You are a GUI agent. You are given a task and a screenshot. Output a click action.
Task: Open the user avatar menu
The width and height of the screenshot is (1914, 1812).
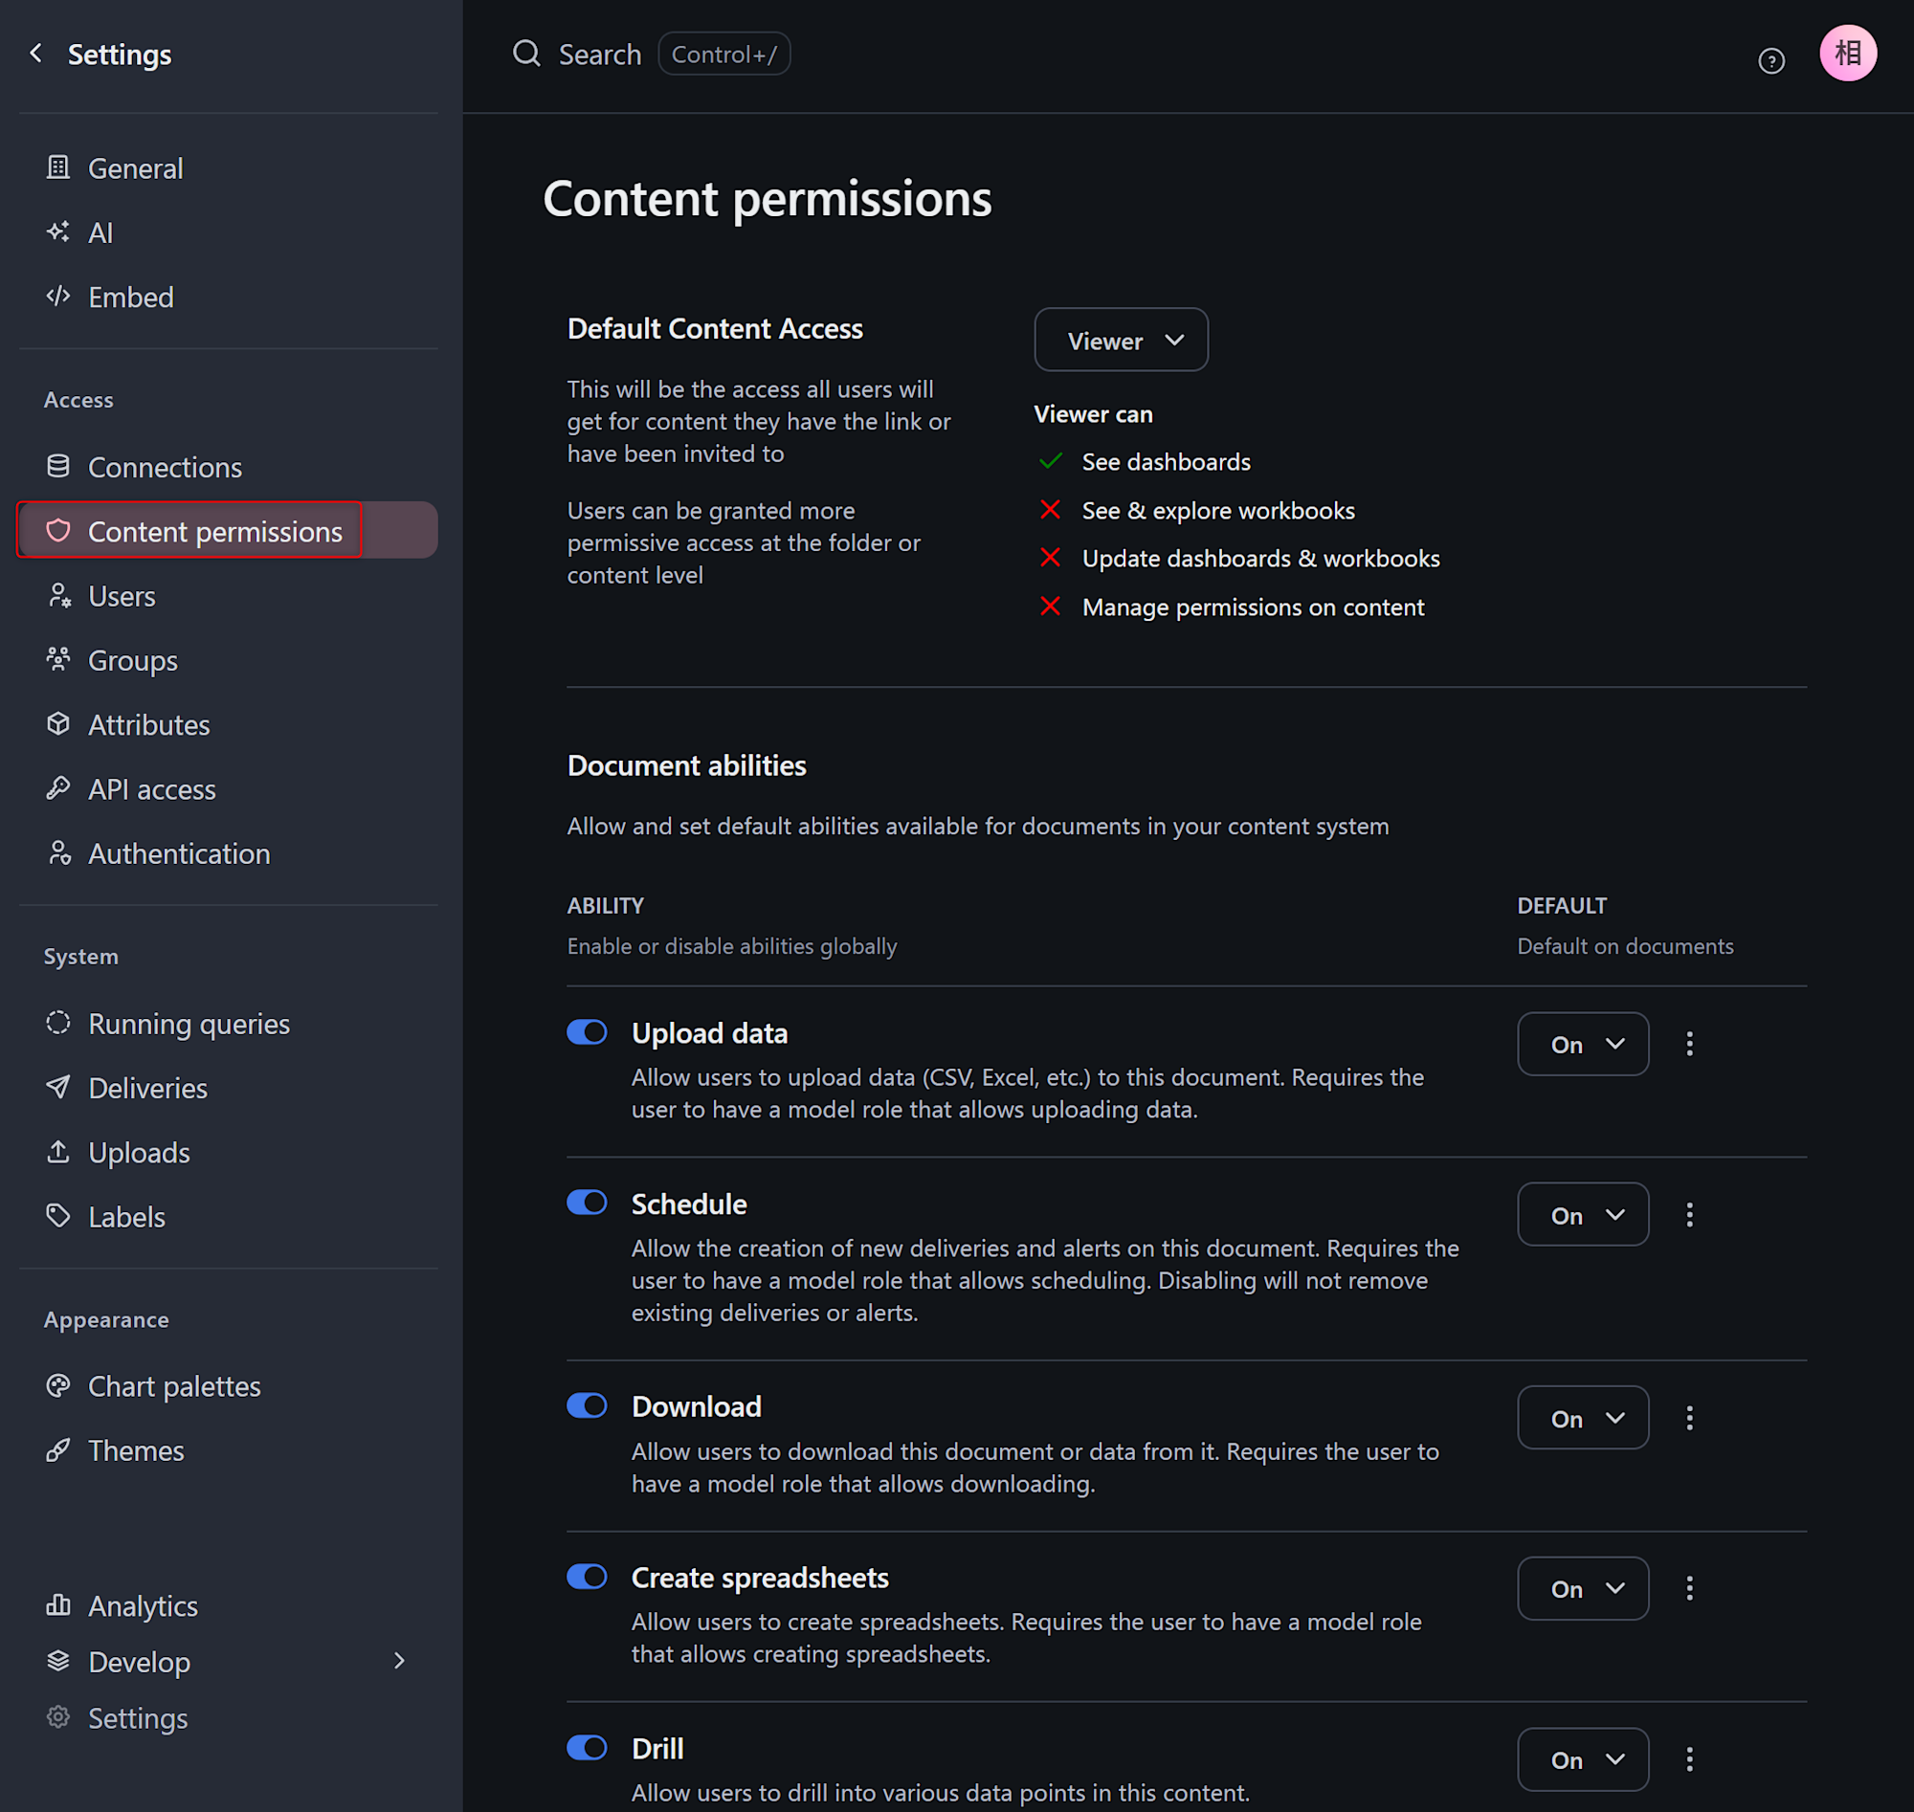click(1846, 54)
